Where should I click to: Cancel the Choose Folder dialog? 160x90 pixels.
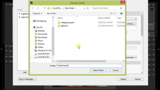(115, 70)
